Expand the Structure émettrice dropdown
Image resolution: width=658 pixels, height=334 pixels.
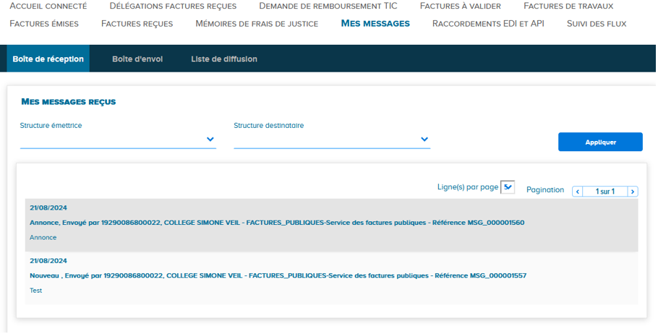pyautogui.click(x=210, y=140)
